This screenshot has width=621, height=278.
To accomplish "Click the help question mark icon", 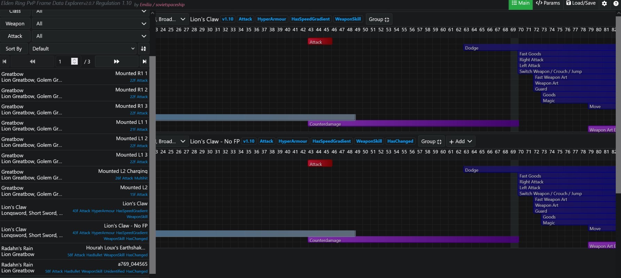I will click(615, 3).
